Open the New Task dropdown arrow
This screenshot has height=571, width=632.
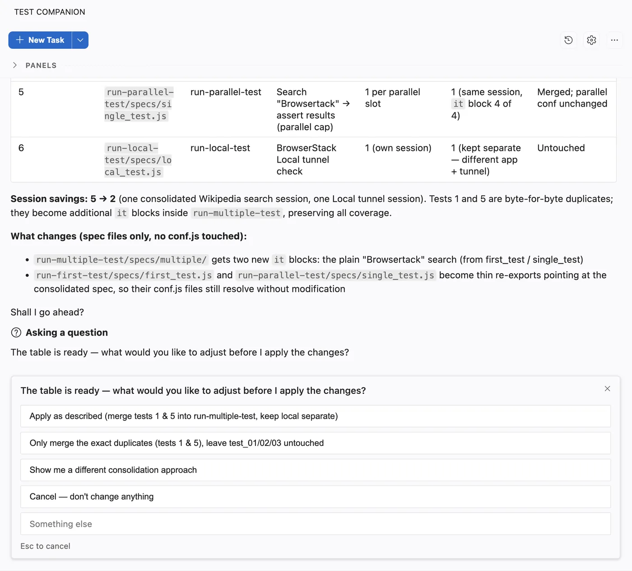(x=80, y=40)
